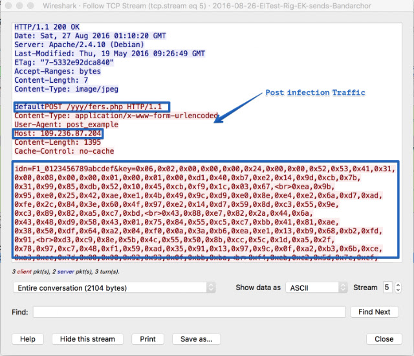Click the Print button
Viewport: 414px width, 356px height.
148,339
